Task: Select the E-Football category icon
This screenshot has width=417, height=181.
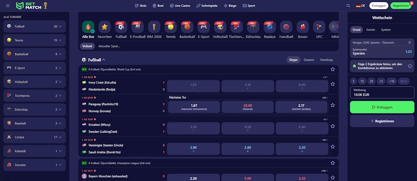Action: click(137, 27)
